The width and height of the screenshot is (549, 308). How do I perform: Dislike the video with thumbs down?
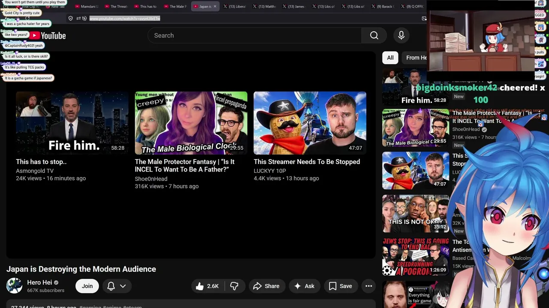point(234,286)
